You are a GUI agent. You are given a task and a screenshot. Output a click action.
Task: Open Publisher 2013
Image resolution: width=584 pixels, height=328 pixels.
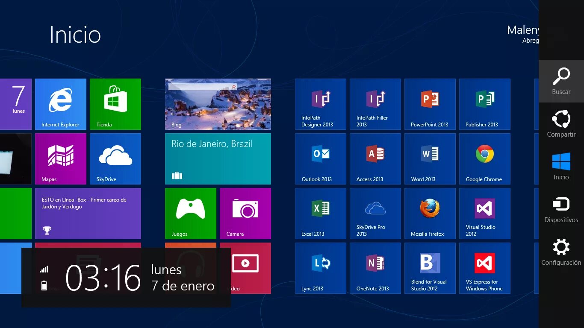(485, 104)
